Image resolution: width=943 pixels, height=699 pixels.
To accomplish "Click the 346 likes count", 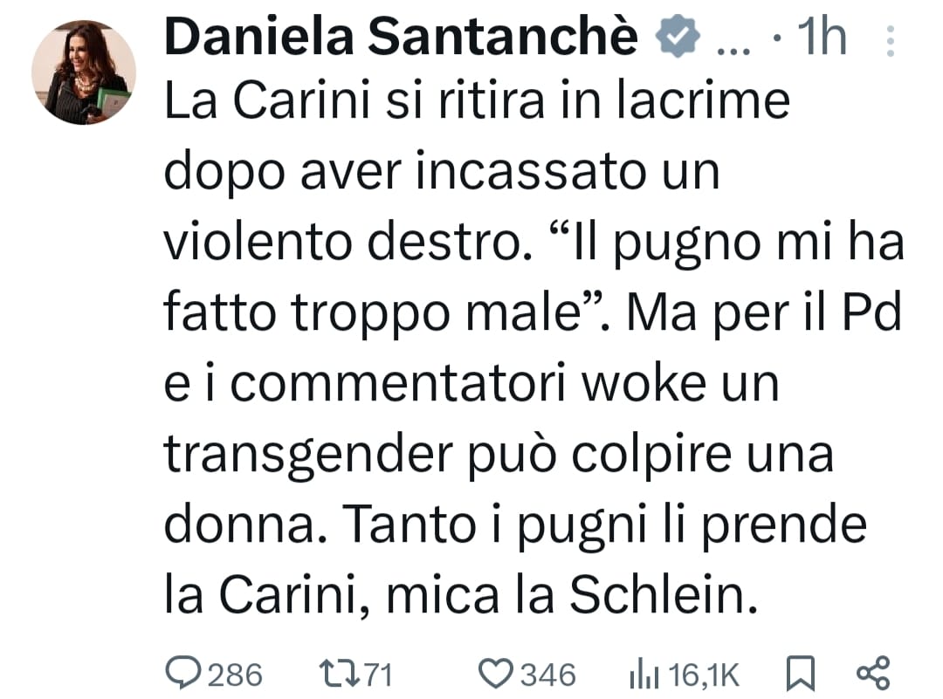I will tap(548, 675).
